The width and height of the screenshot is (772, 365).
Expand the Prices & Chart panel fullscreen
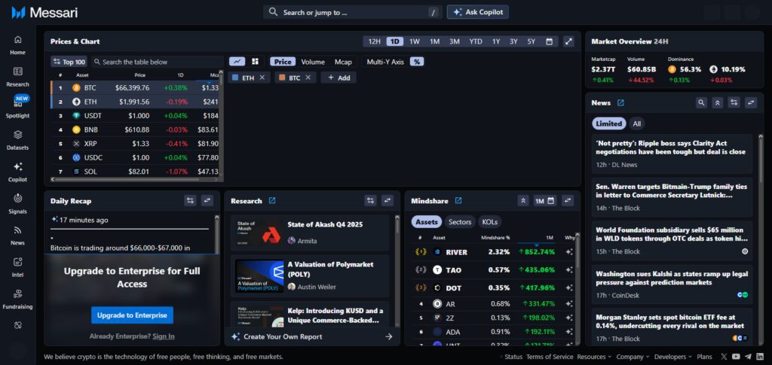pos(568,41)
